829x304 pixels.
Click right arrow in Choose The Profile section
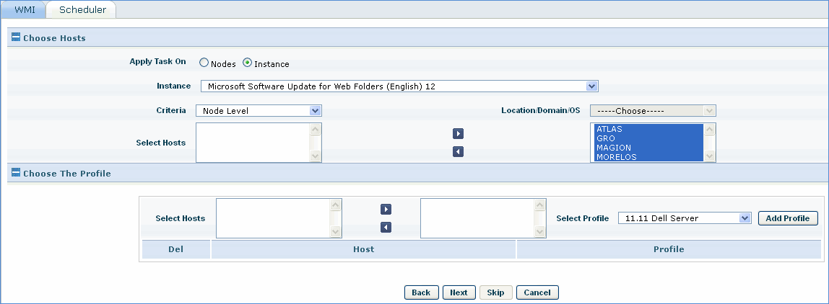click(x=386, y=209)
